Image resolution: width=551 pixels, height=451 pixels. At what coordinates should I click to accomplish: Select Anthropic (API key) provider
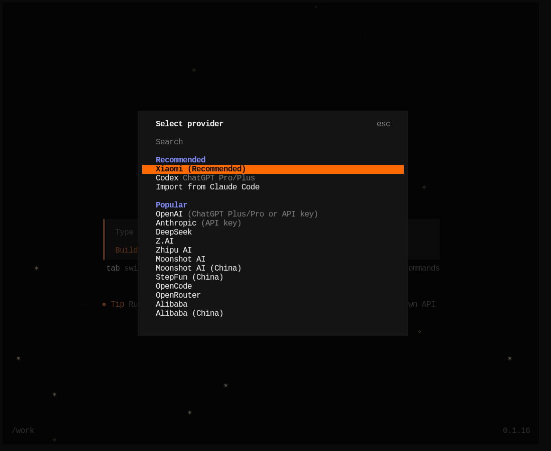[x=272, y=223]
